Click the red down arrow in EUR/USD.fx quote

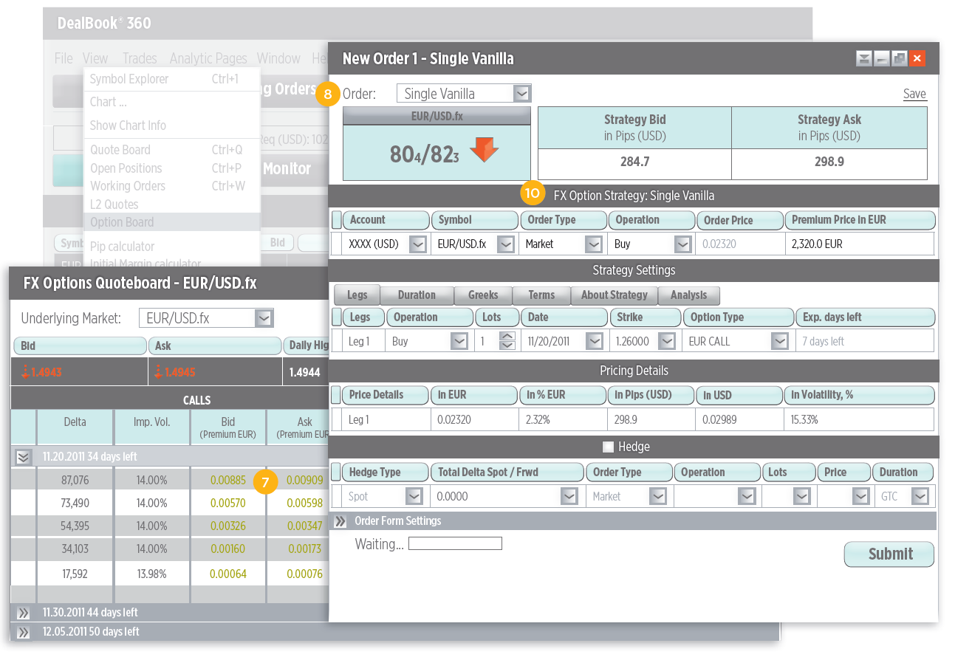coord(485,150)
